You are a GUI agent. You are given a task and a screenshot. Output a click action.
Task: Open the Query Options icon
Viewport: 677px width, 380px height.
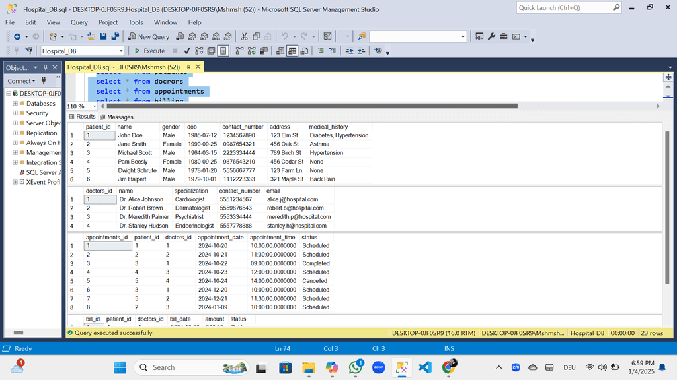tap(211, 51)
